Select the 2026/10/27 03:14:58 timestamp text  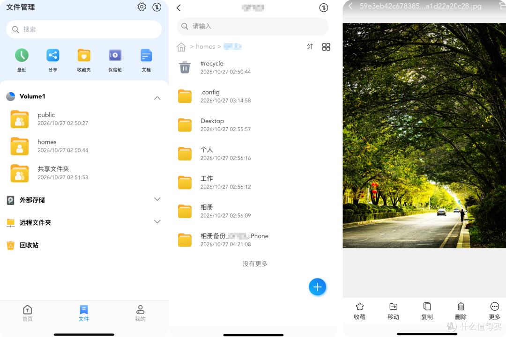coord(225,101)
